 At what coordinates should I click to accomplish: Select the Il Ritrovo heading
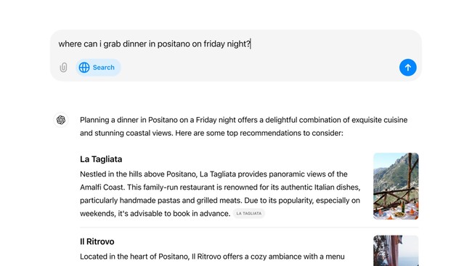pos(97,241)
